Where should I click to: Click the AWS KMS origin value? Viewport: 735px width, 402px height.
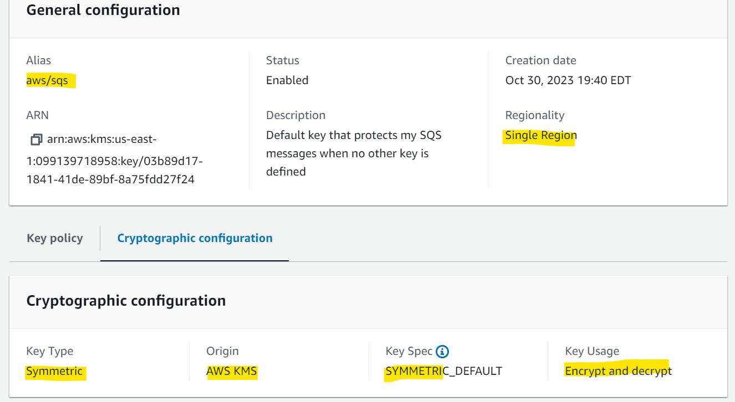pyautogui.click(x=232, y=371)
